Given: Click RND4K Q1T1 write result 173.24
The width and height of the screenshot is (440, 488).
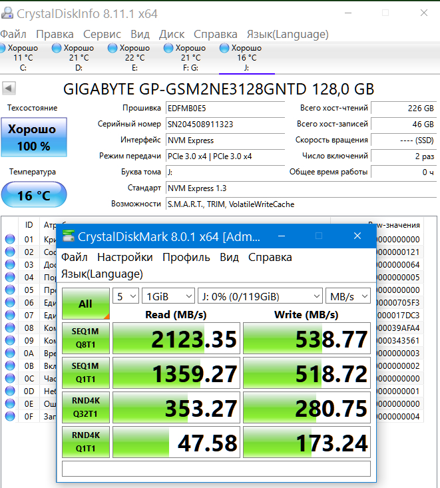Looking at the screenshot, I should [x=307, y=441].
